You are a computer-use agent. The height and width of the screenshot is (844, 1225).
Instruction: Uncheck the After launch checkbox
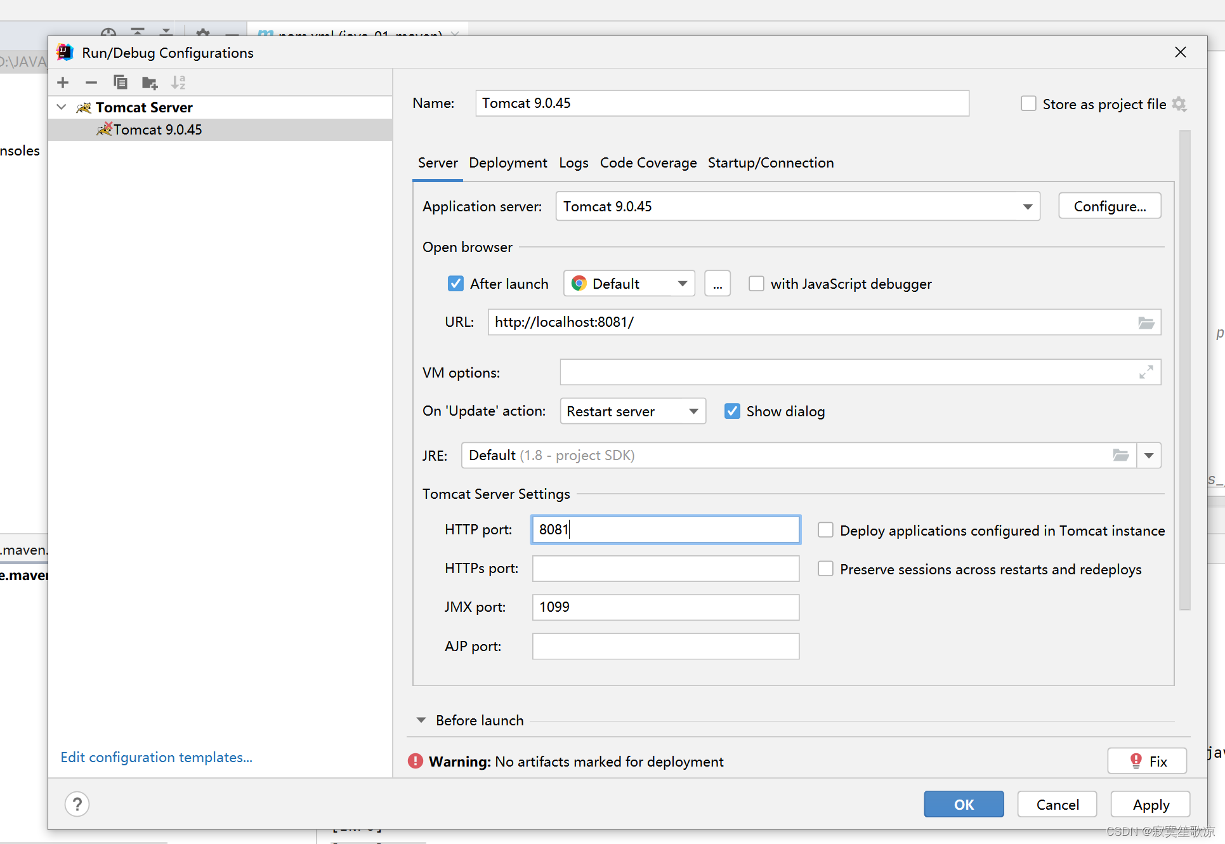point(455,284)
